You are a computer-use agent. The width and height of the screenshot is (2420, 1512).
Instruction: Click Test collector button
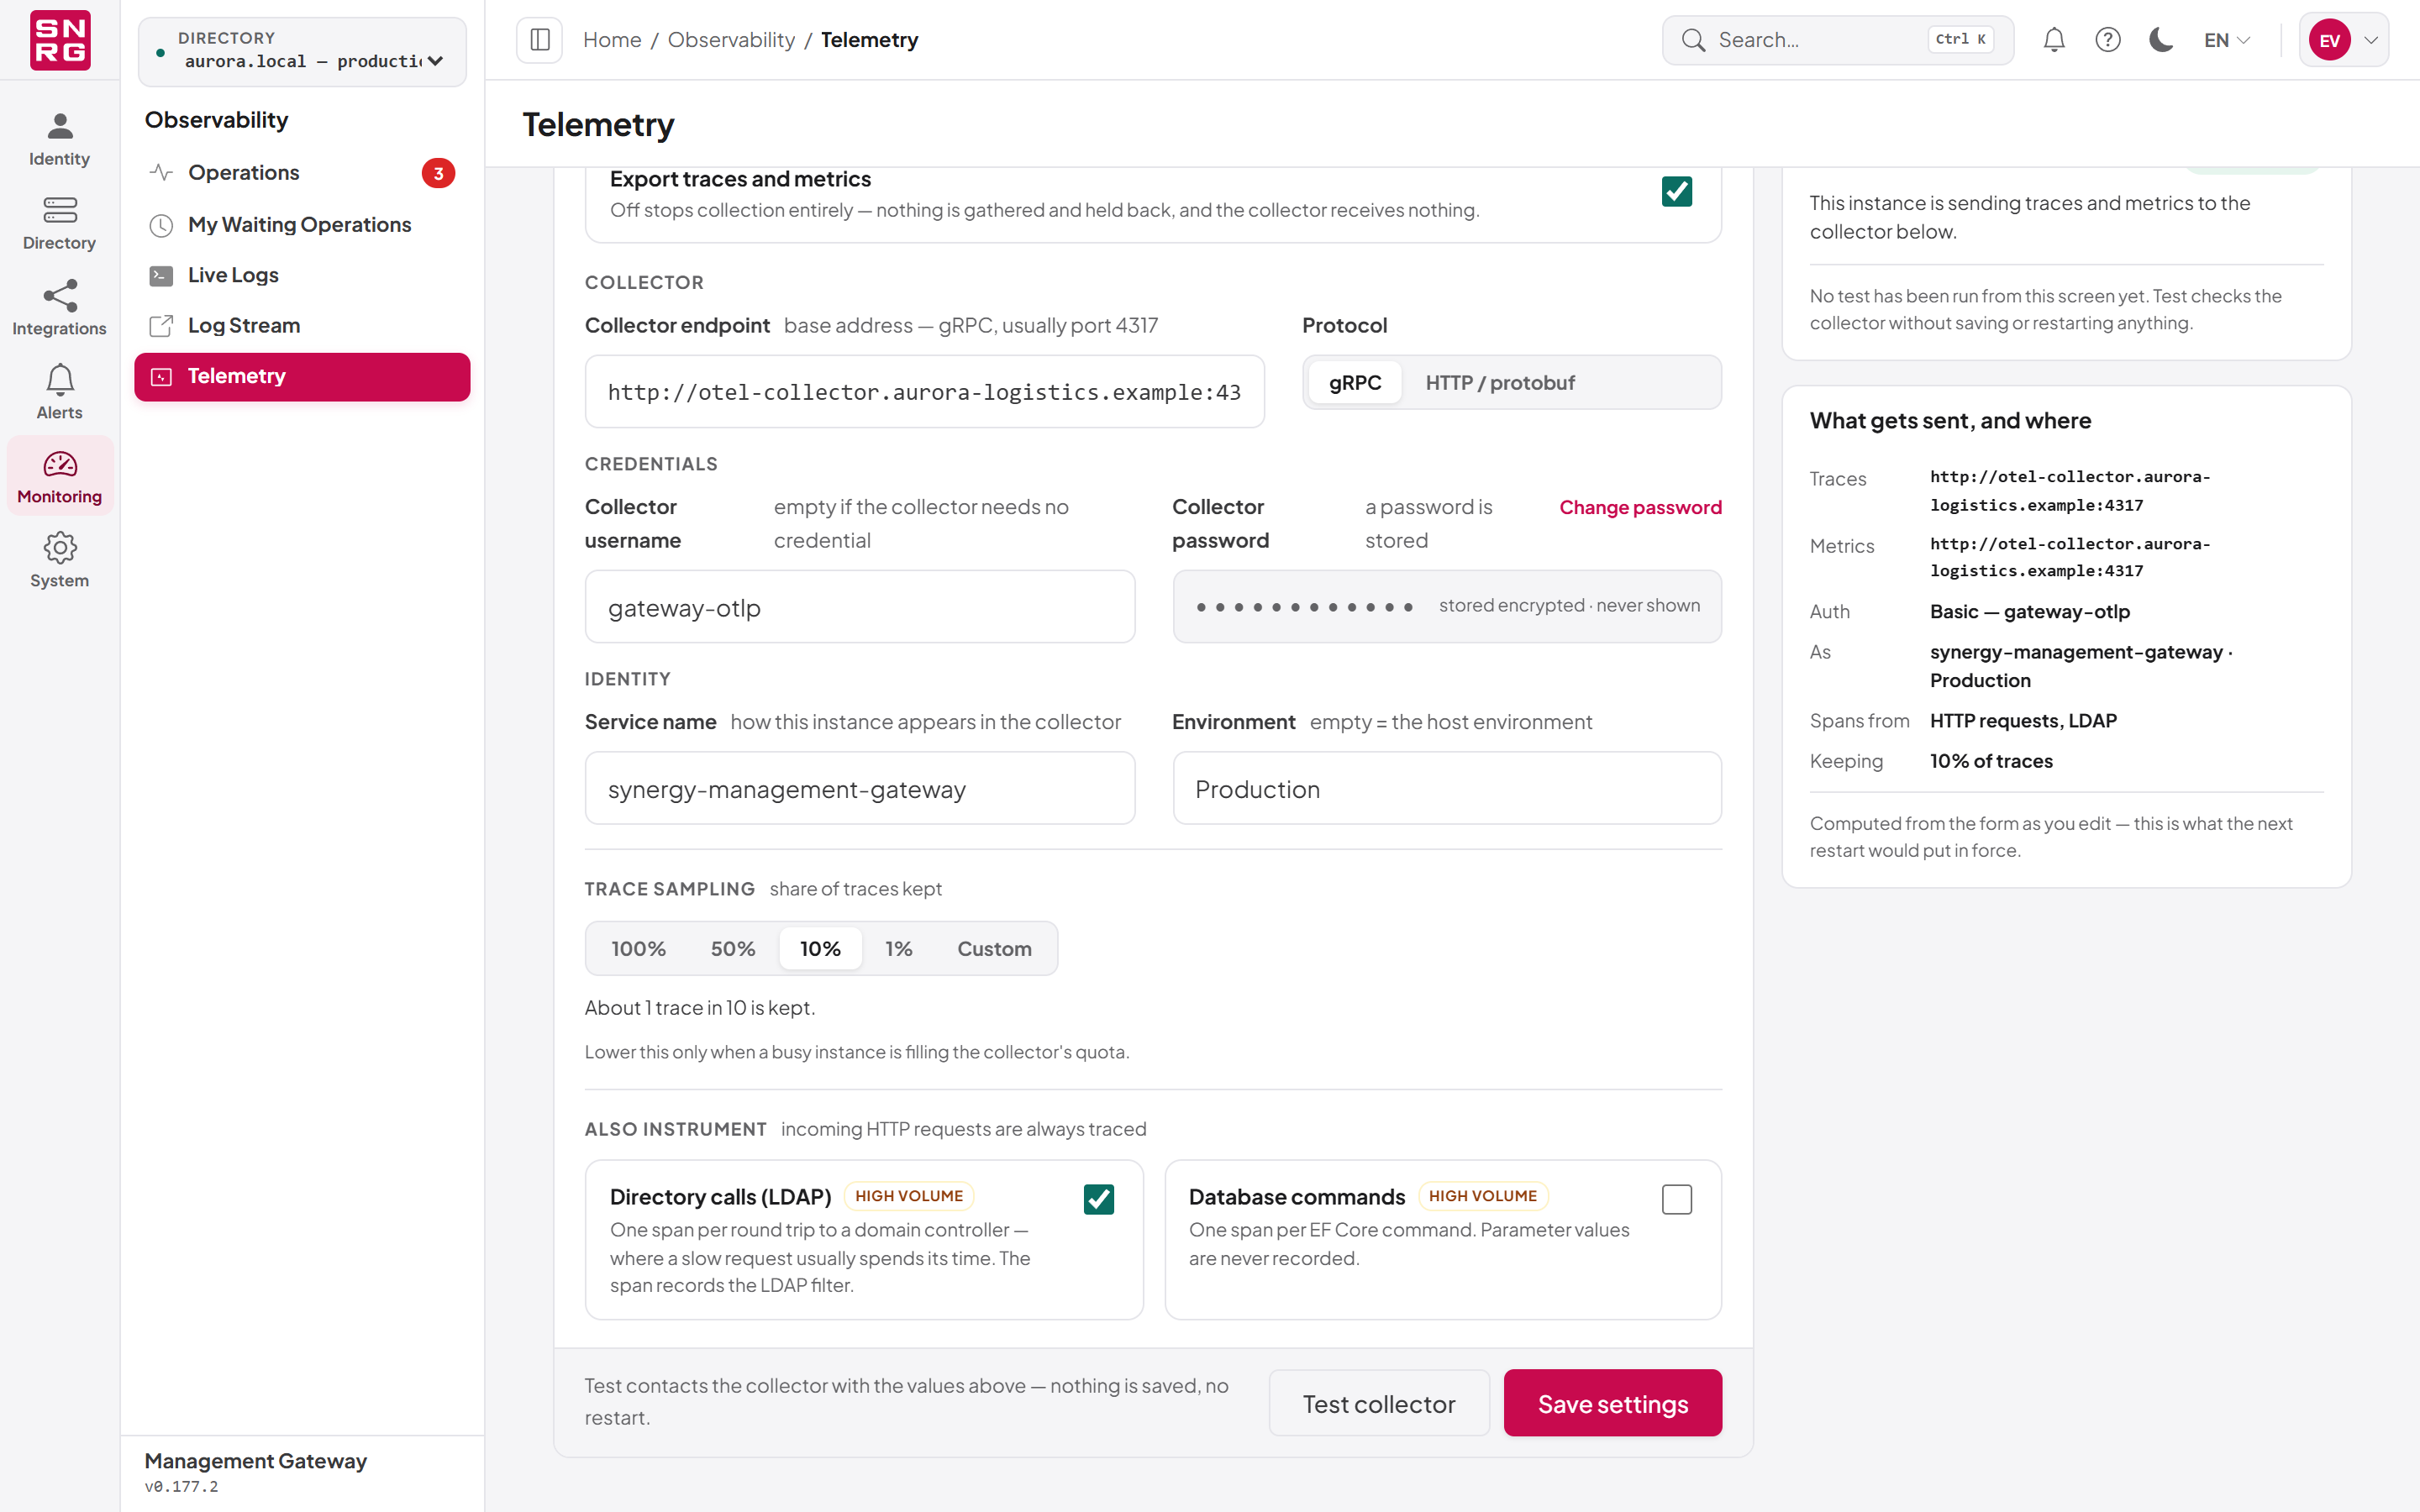pos(1379,1404)
